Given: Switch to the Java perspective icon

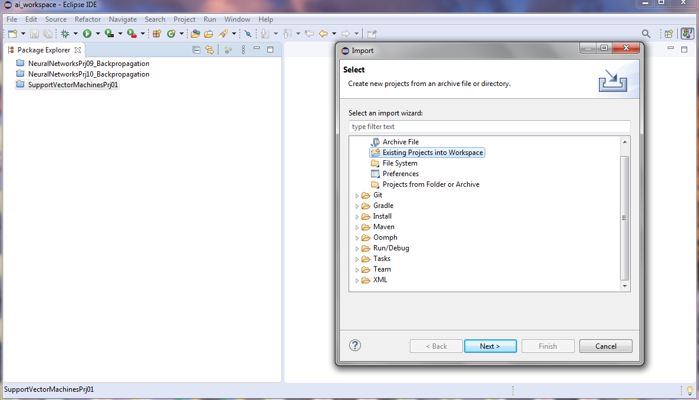Looking at the screenshot, I should click(687, 34).
